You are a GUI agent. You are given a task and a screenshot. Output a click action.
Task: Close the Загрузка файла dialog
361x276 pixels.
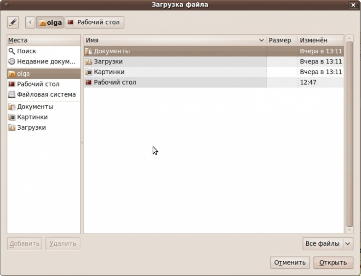(x=353, y=5)
